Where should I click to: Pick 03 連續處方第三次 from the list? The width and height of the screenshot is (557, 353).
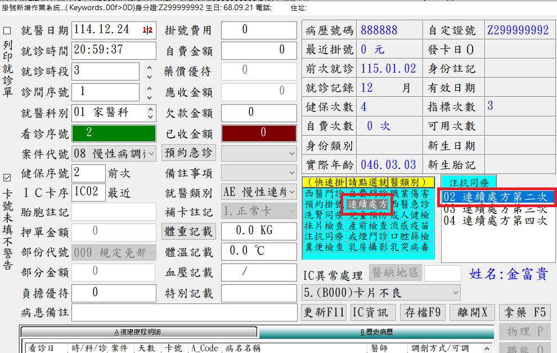click(495, 209)
